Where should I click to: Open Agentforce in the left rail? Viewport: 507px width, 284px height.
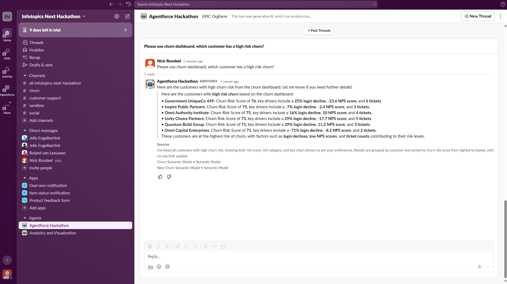pyautogui.click(x=7, y=90)
